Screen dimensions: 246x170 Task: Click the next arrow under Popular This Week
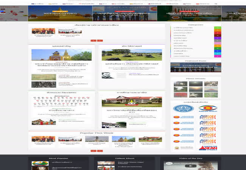pos(100,151)
